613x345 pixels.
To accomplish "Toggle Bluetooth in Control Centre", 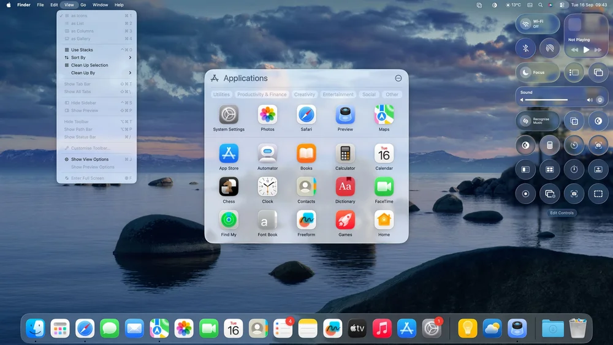I will click(525, 48).
